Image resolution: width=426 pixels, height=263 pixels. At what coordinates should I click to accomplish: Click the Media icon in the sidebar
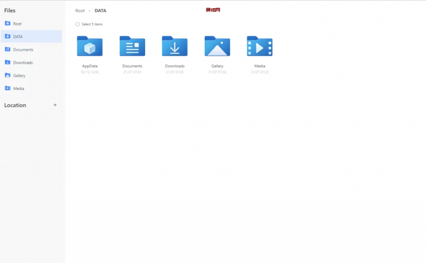click(7, 88)
